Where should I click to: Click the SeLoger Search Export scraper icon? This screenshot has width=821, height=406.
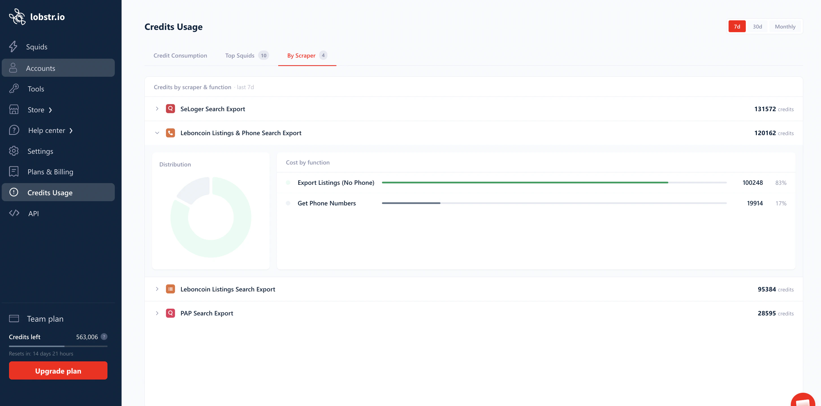pyautogui.click(x=170, y=109)
